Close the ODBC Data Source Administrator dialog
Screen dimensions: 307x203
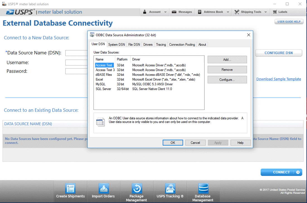tap(248, 35)
